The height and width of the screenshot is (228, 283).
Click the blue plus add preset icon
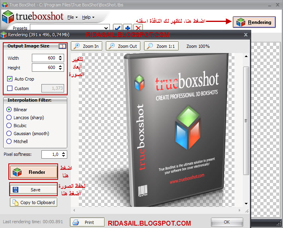(128, 28)
